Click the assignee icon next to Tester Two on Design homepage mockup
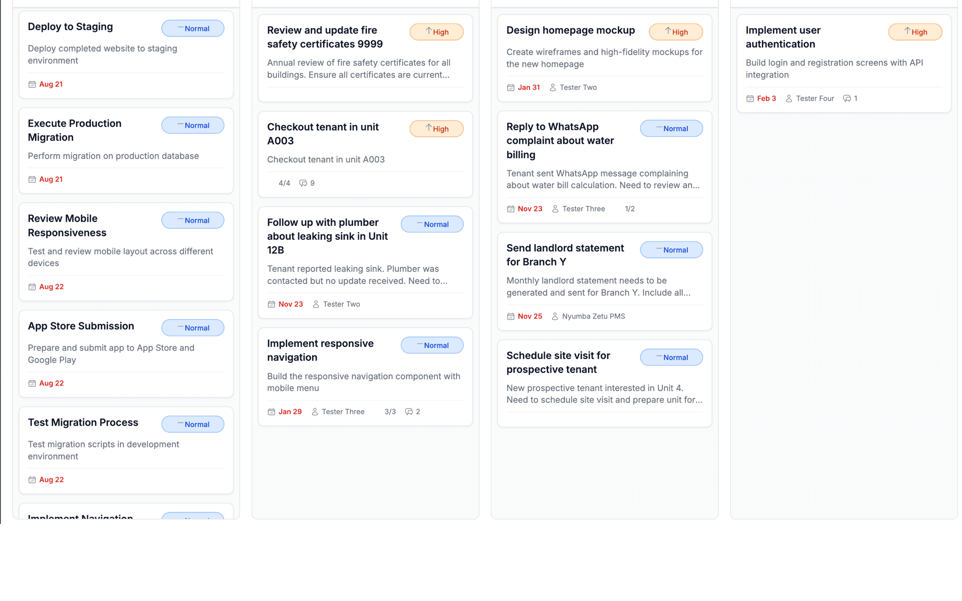 (553, 87)
